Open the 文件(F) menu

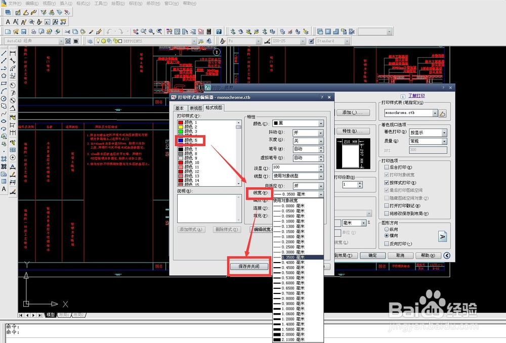pos(15,3)
